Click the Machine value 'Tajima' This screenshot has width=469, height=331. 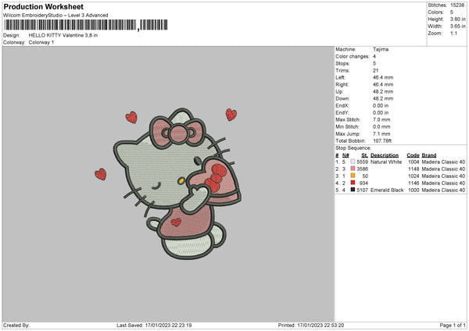tap(381, 49)
